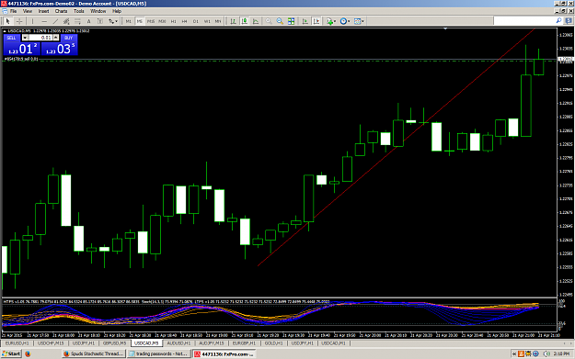Click the Windows Start button
Image resolution: width=575 pixels, height=359 pixels.
pyautogui.click(x=11, y=353)
